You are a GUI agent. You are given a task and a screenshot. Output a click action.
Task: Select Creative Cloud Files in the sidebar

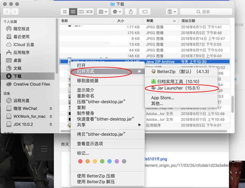pos(29,84)
